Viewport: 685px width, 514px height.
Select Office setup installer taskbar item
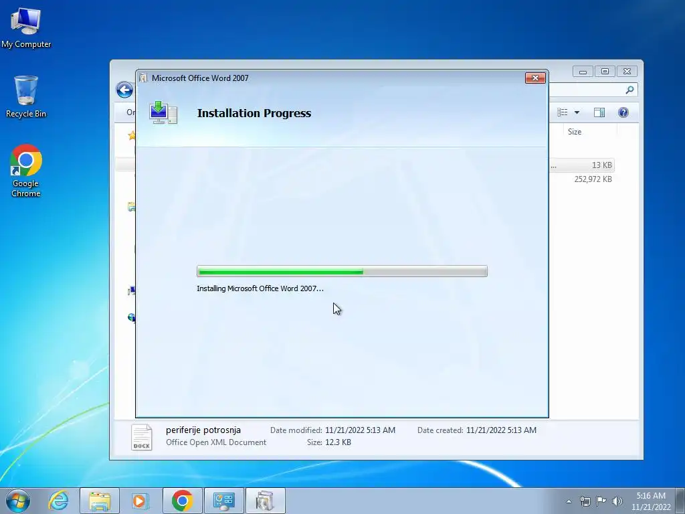[265, 501]
